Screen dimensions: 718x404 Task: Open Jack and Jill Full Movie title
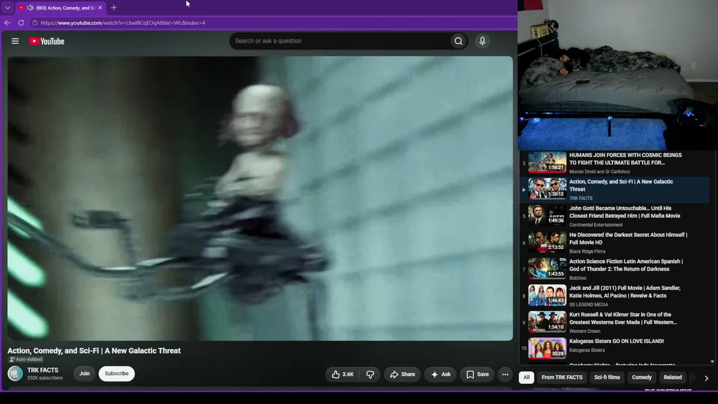pyautogui.click(x=625, y=292)
